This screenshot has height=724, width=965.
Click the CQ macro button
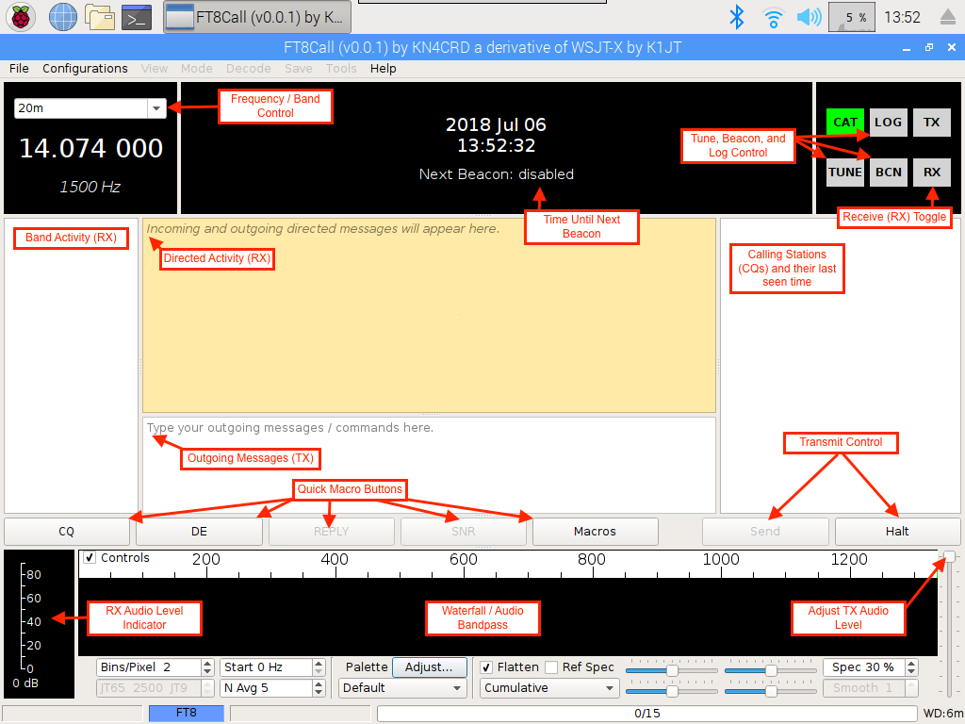coord(67,532)
